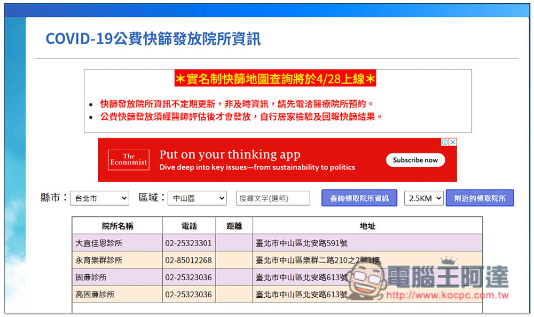Click The Economist logo in the ad
534x317 pixels.
click(129, 160)
